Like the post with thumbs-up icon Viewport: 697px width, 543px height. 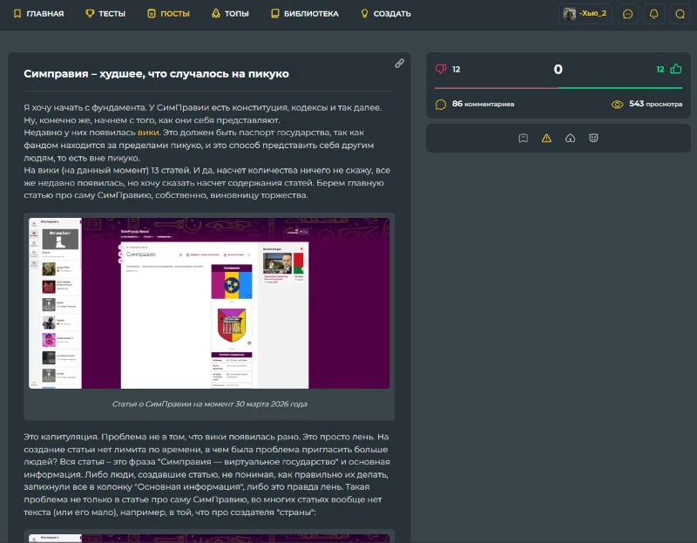click(676, 69)
